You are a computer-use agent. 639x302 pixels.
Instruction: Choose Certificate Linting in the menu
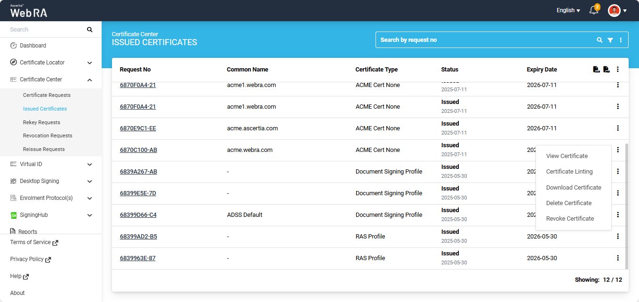pyautogui.click(x=569, y=172)
